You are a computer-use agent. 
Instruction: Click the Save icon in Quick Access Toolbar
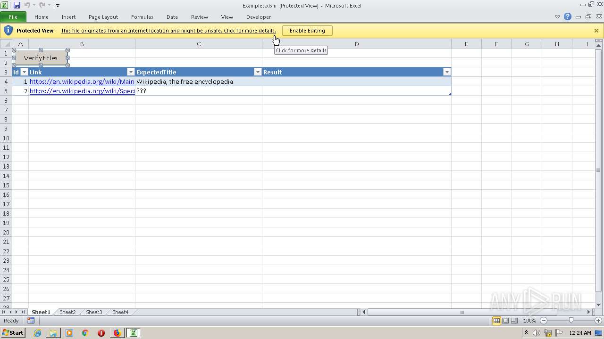pyautogui.click(x=17, y=5)
